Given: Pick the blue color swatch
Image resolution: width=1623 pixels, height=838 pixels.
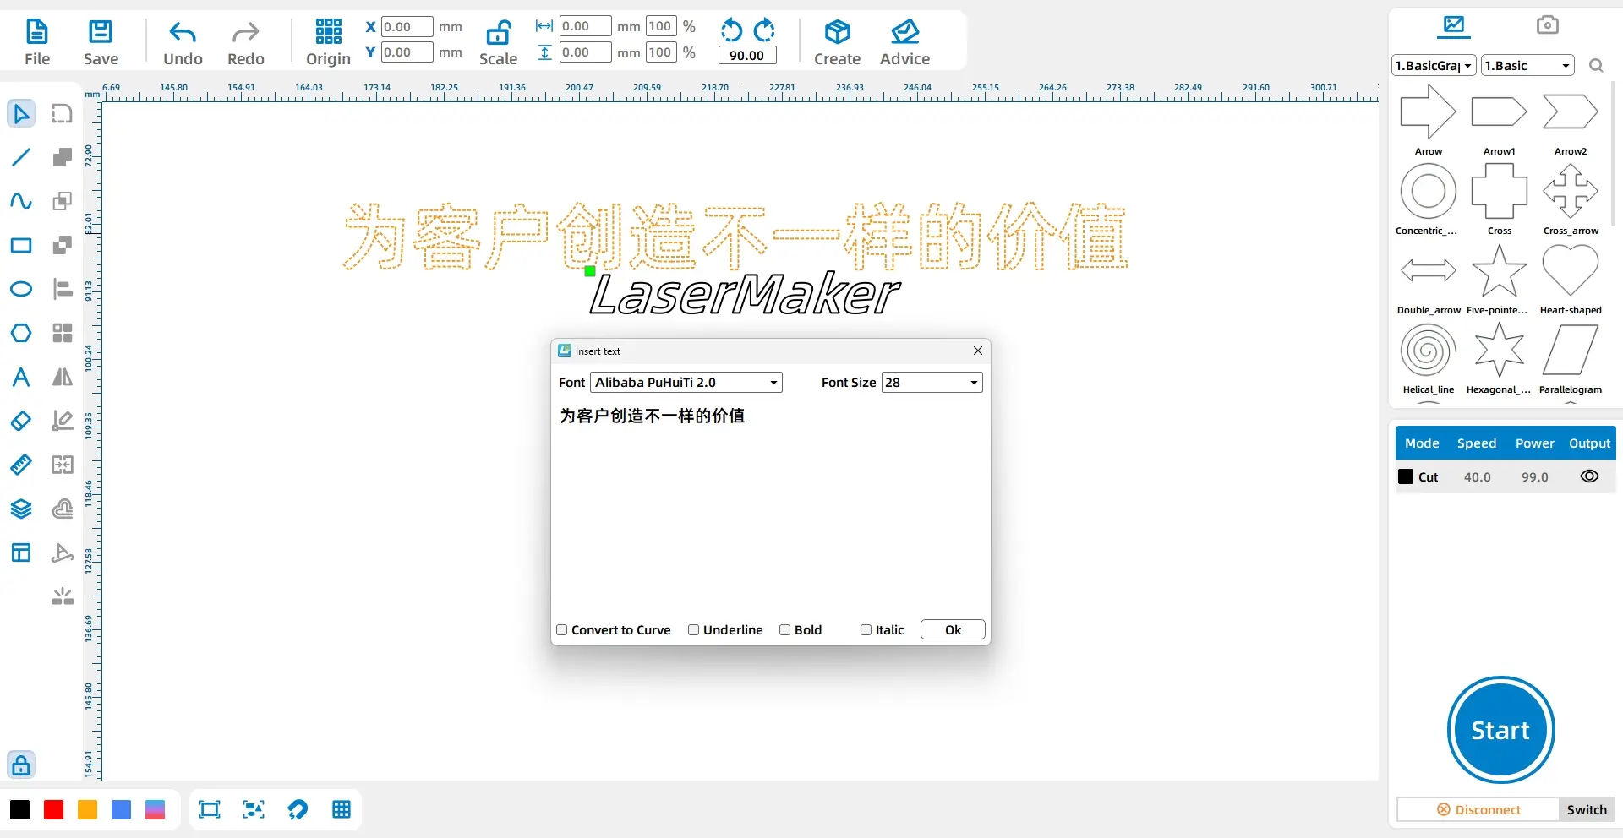Looking at the screenshot, I should [122, 810].
